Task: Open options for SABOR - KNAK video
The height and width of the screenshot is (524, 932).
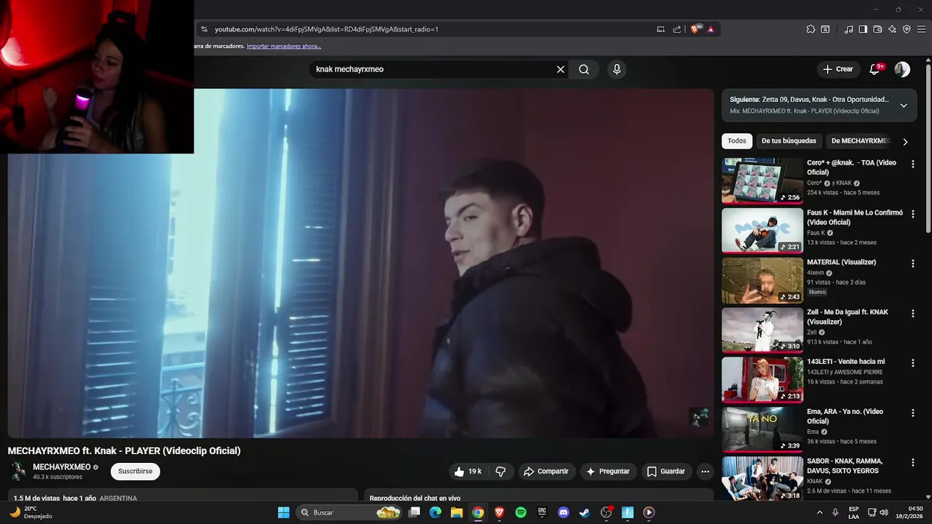Action: (912, 463)
